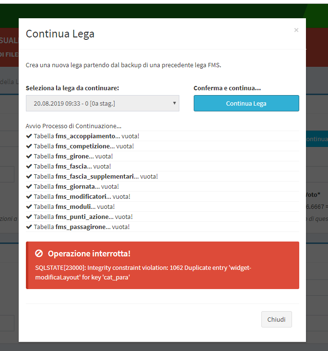
Task: Click the checkmark beside fms_passagirone
Action: click(x=29, y=227)
